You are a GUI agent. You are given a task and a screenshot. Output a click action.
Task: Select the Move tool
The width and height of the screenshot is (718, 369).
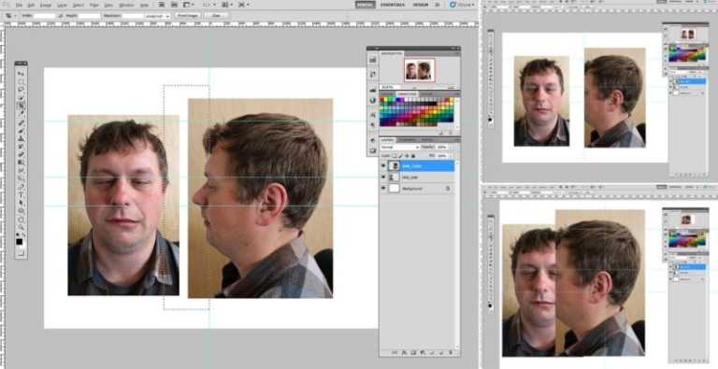coord(21,73)
